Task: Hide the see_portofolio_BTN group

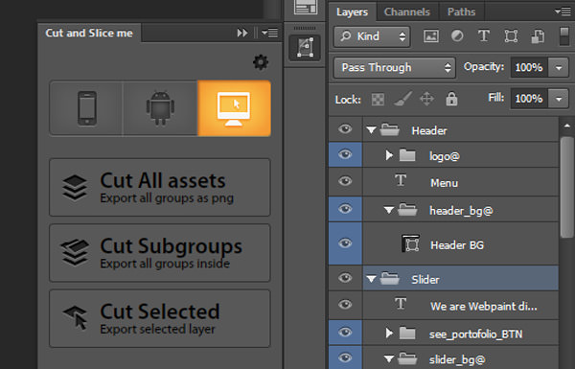Action: pos(345,333)
